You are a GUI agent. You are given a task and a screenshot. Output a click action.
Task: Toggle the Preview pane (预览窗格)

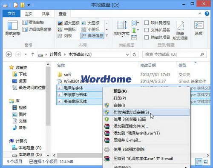click(x=33, y=23)
